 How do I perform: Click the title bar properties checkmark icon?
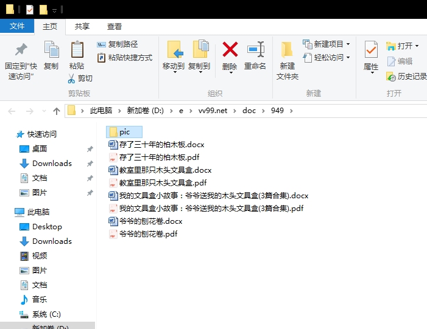30,10
